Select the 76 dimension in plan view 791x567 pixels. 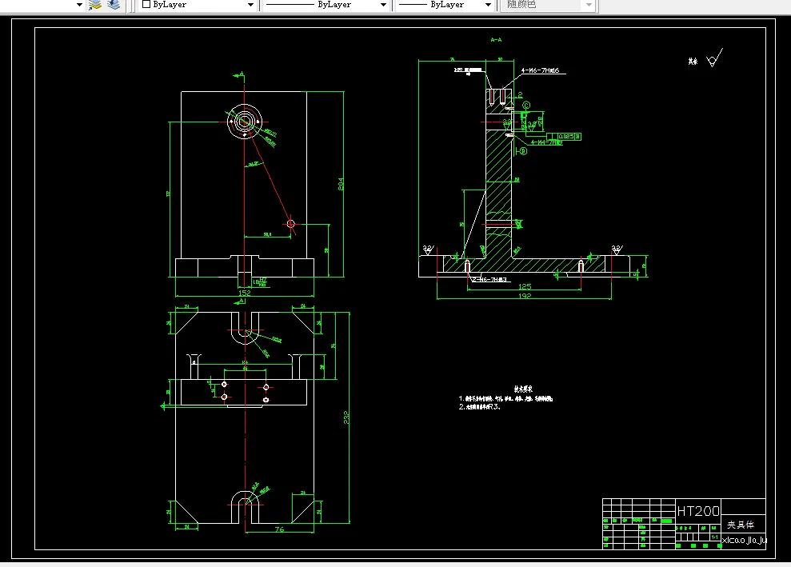279,529
